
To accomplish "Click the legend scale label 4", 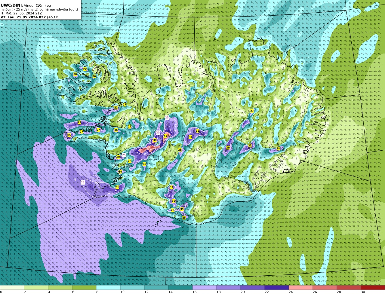I will pos(49,292).
